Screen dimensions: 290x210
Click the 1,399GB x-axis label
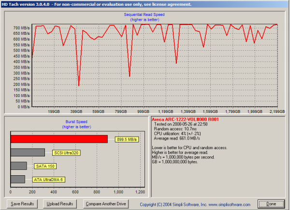tap(188, 112)
